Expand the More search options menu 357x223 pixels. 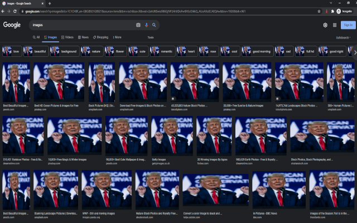(x=117, y=37)
